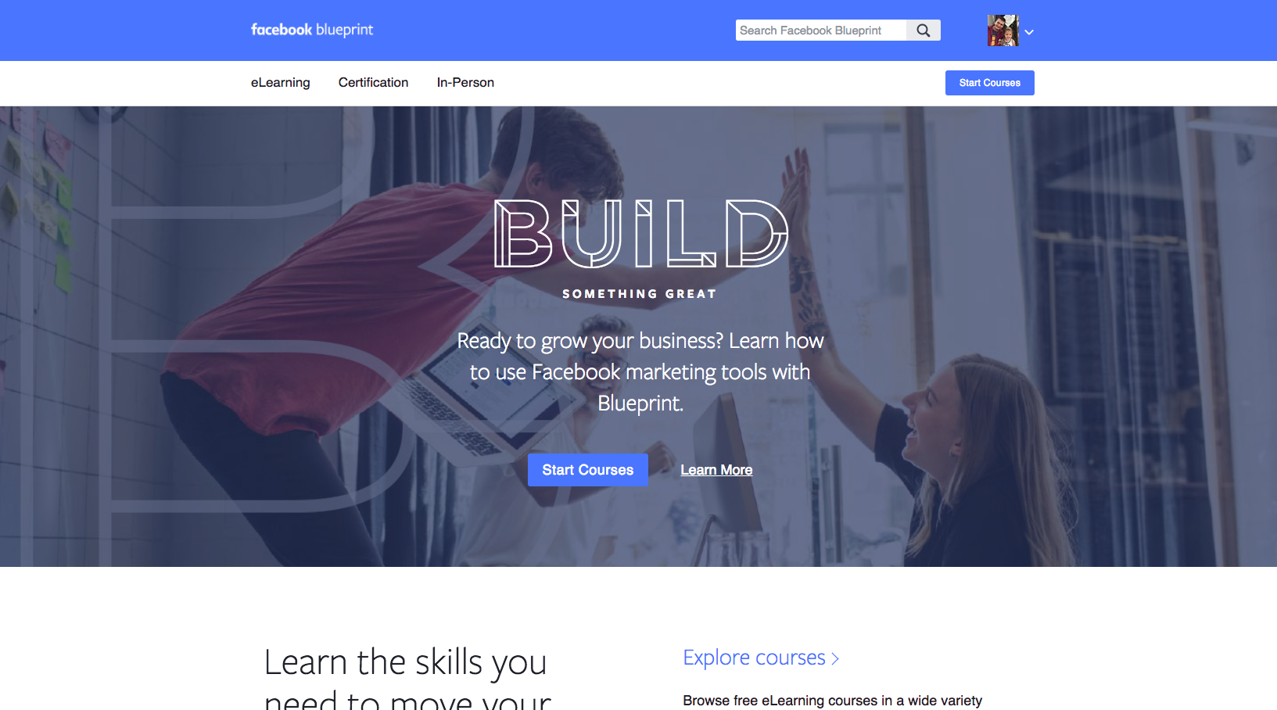1277x710 pixels.
Task: Click the hero banner Start Courses button
Action: coord(588,470)
